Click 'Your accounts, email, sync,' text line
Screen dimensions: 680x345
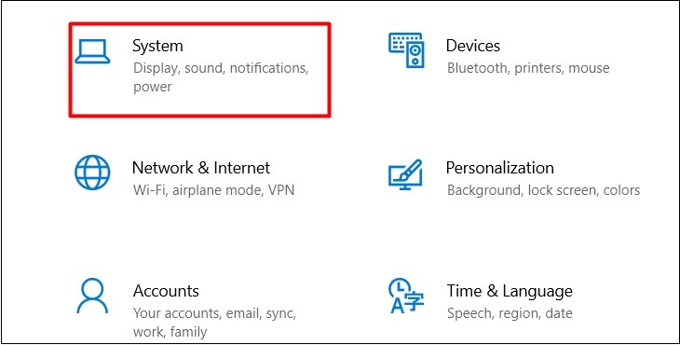tap(214, 313)
